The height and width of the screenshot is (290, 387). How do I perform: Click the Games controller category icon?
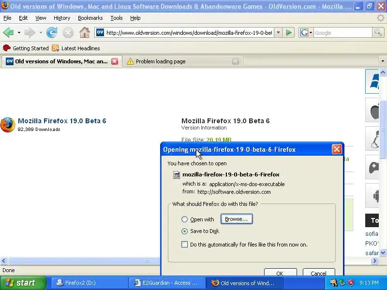tap(372, 167)
